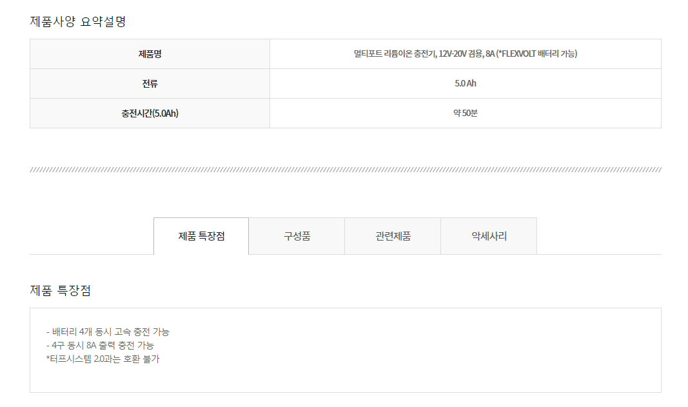Click the product name value with FLEXVOLT
The width and height of the screenshot is (688, 407).
tap(466, 54)
